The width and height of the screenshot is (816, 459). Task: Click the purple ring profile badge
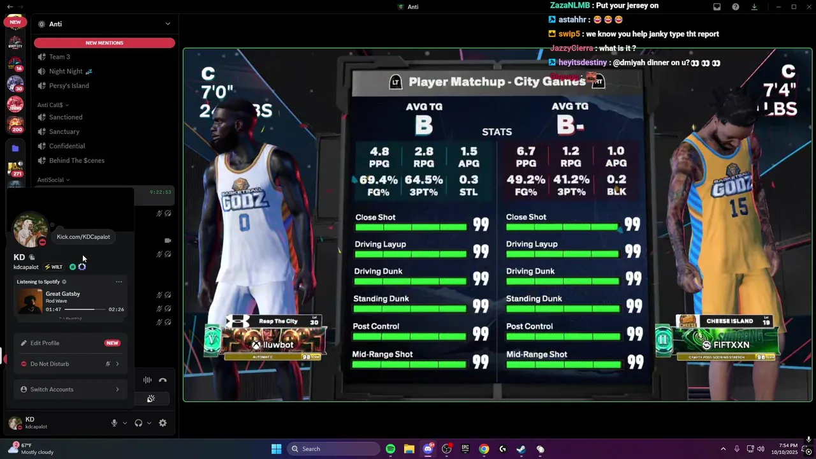click(82, 267)
